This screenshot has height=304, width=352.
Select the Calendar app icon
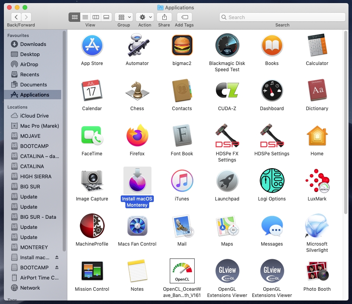pos(92,90)
